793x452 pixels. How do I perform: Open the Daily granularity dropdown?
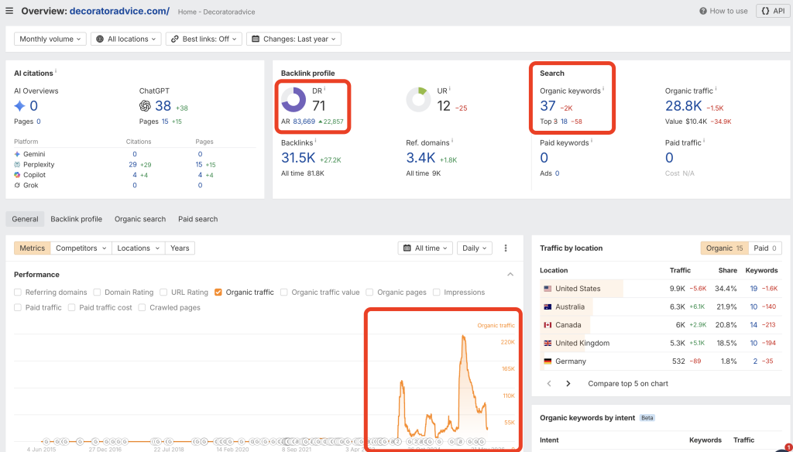pyautogui.click(x=475, y=248)
